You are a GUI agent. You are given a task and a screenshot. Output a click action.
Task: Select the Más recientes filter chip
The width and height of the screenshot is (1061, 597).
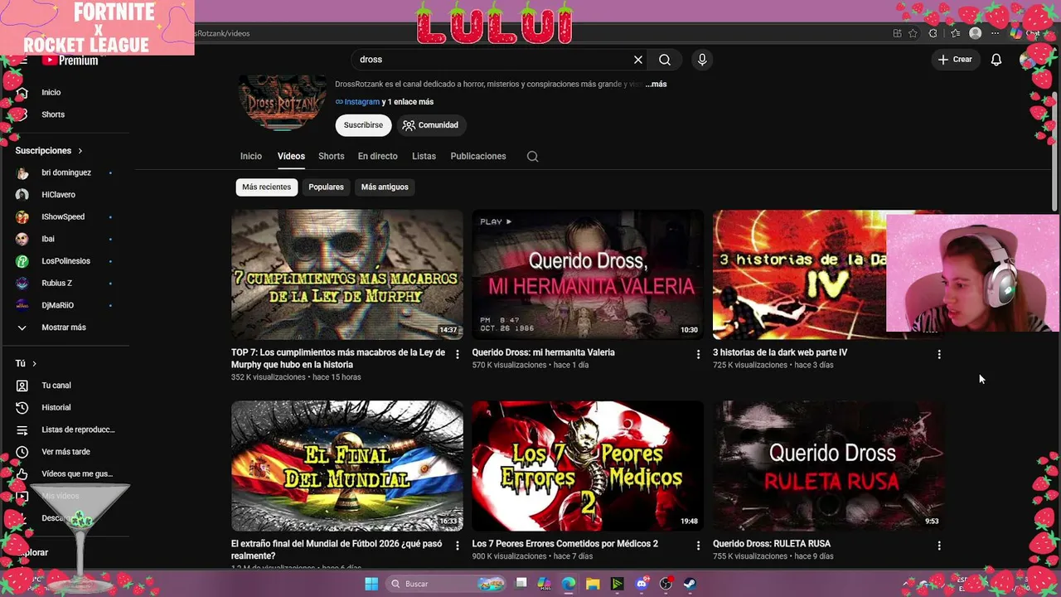pyautogui.click(x=266, y=187)
